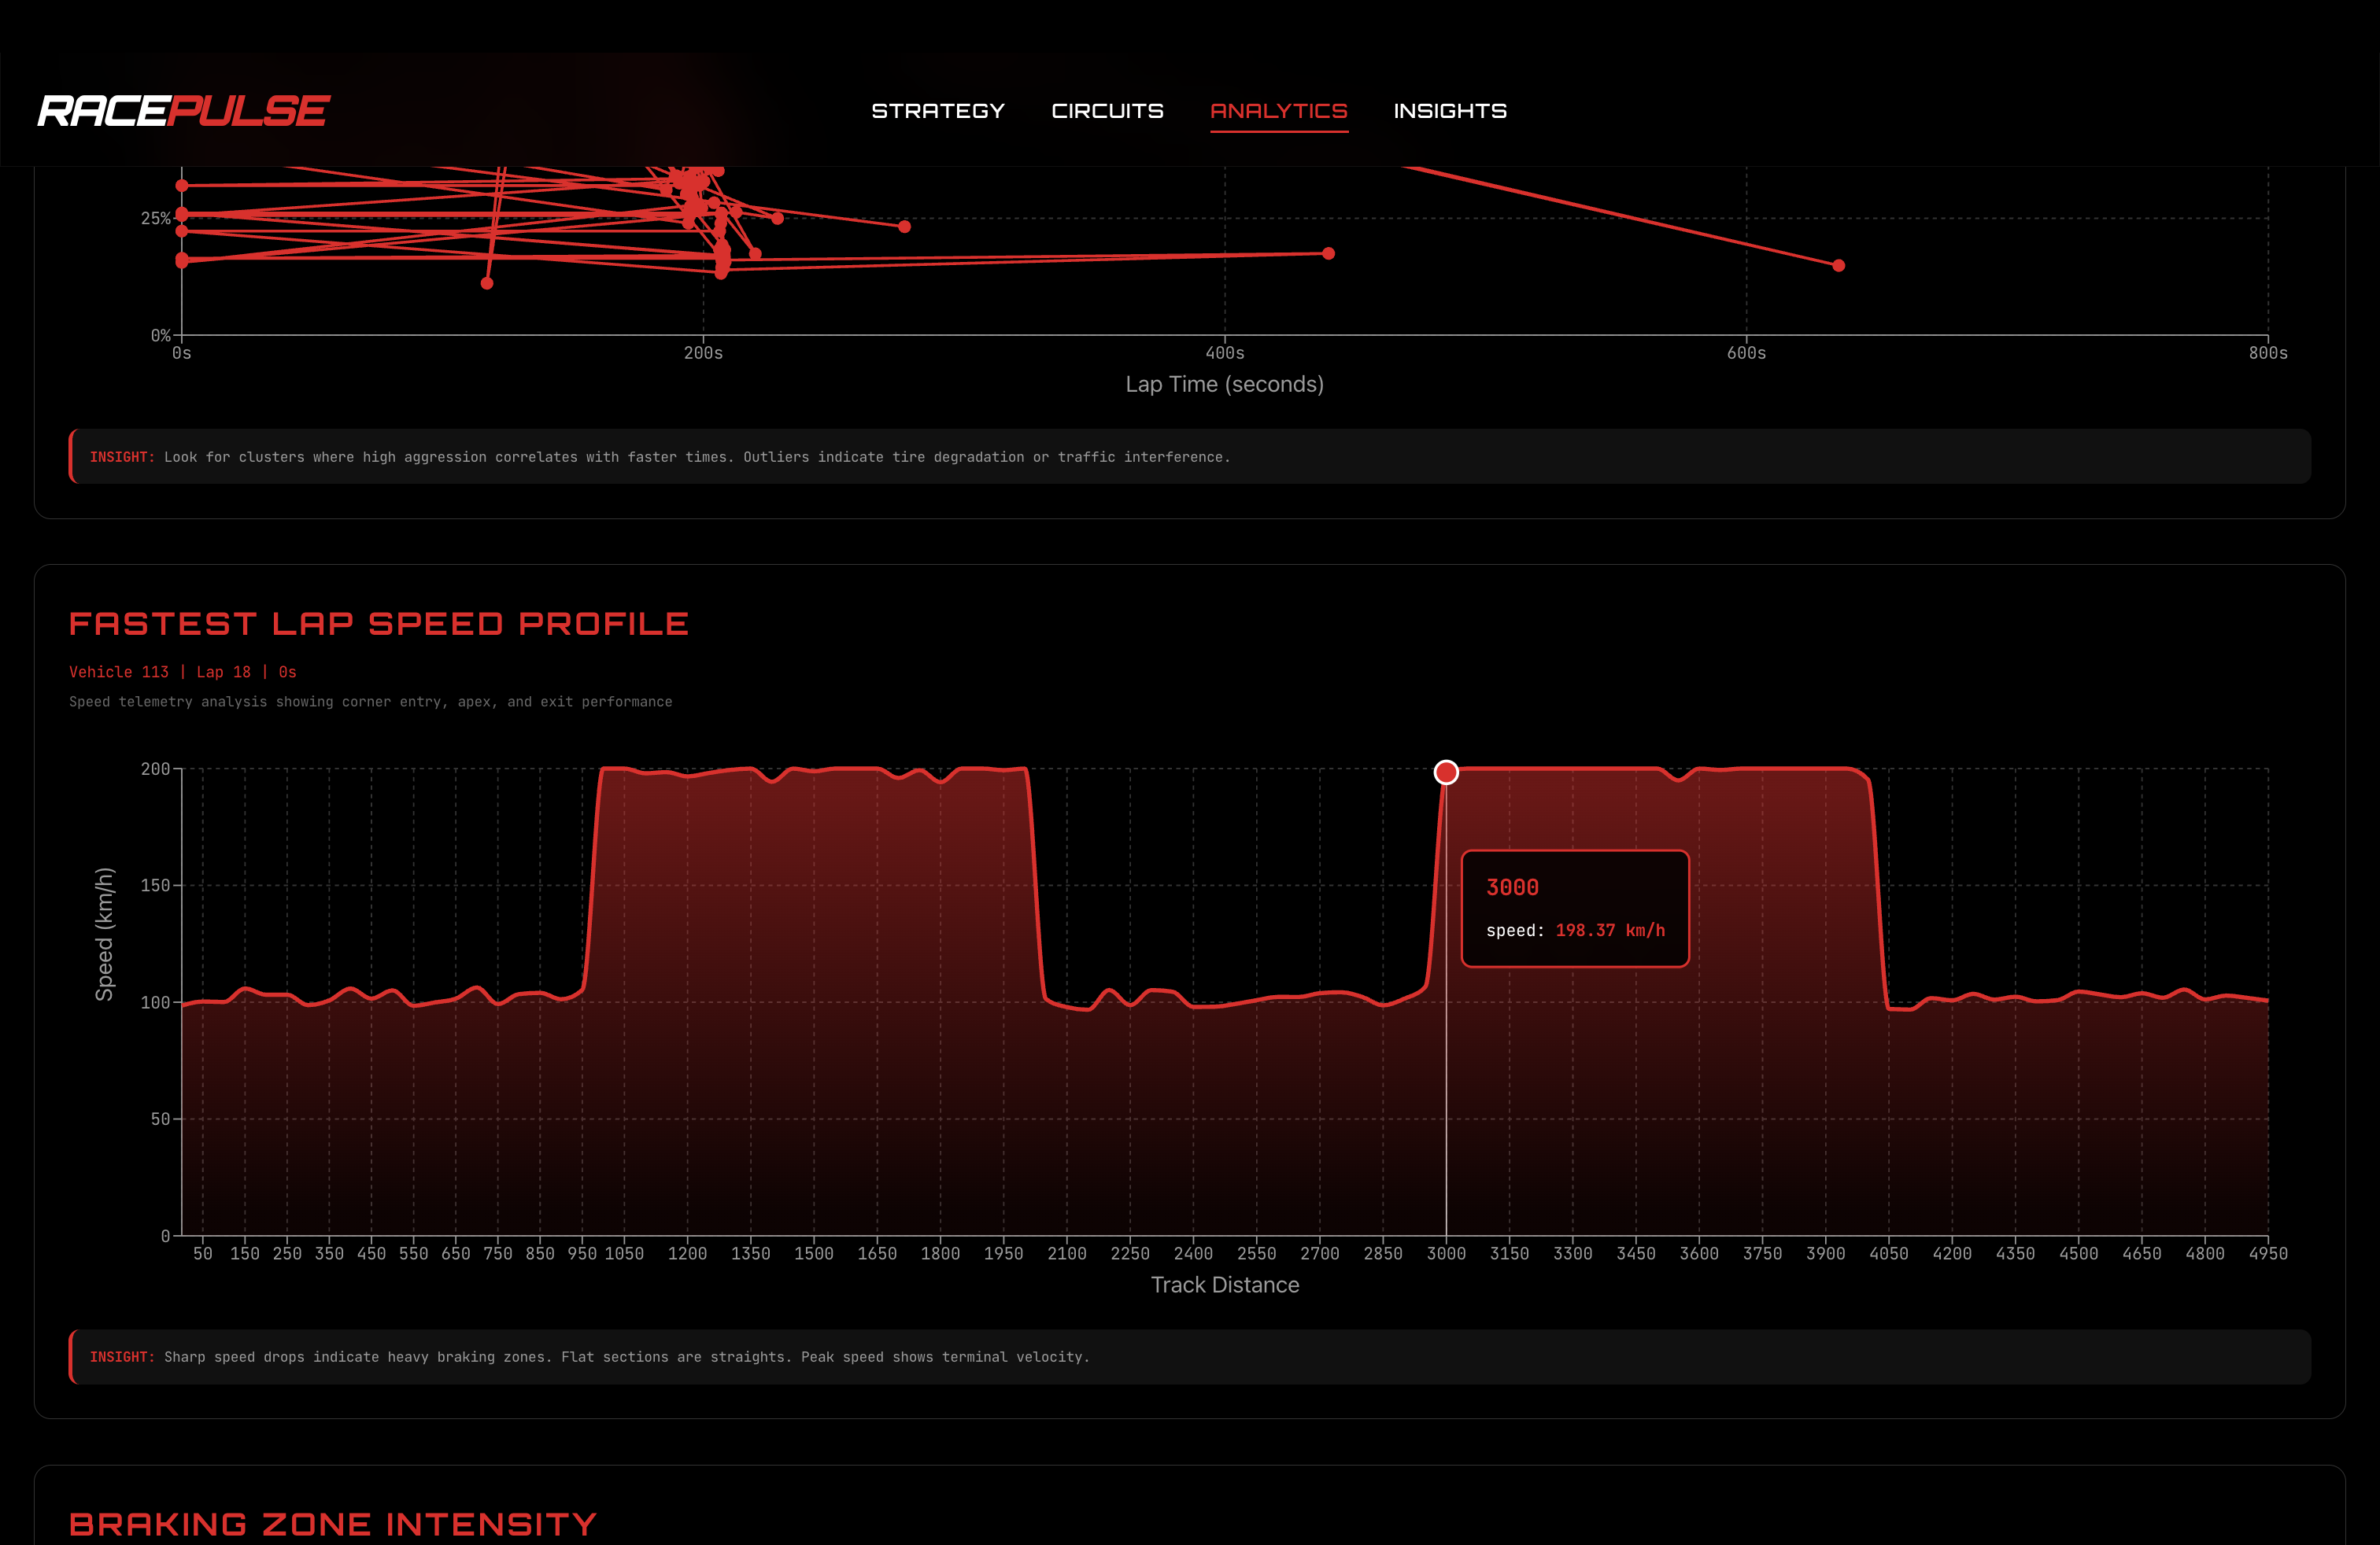Click scatter point near 600s lap time
Viewport: 2380px width, 1545px height.
click(1838, 266)
